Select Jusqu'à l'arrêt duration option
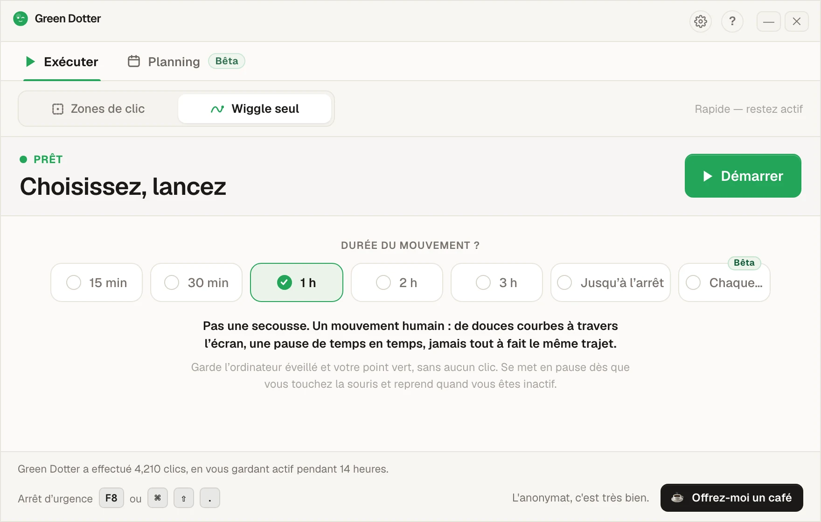 (611, 282)
